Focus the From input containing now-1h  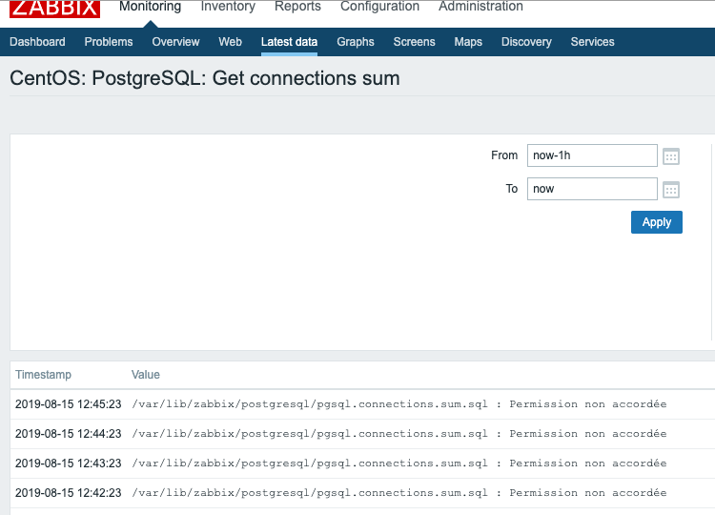[x=592, y=155]
